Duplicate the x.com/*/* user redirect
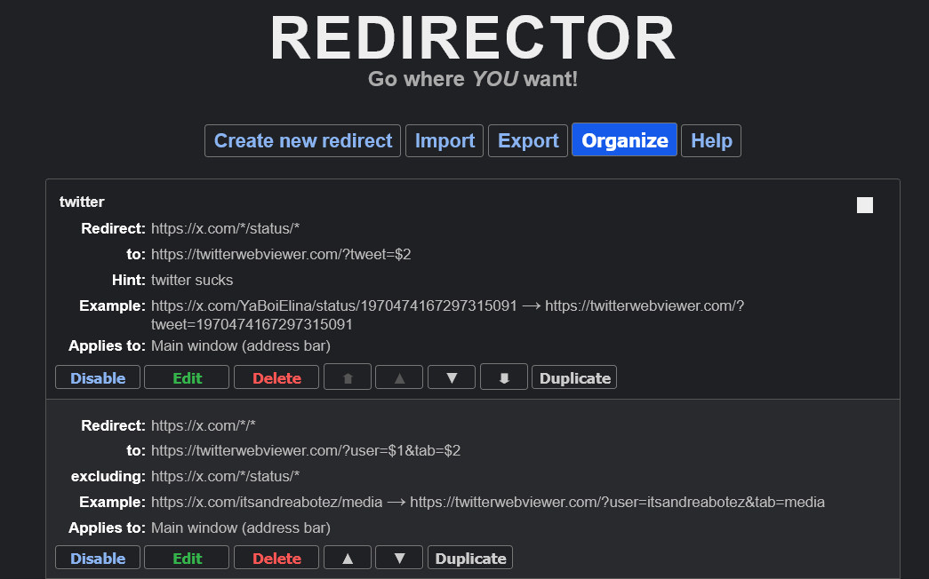 click(470, 558)
